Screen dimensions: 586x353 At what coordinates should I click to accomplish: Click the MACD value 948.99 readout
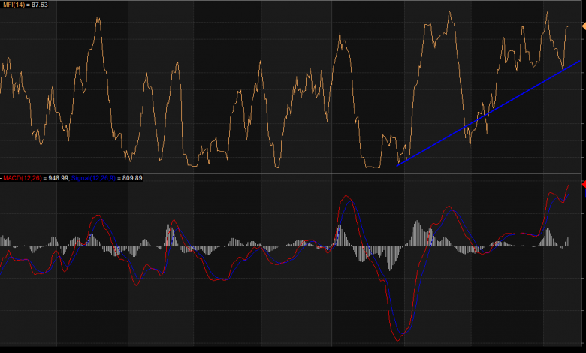pos(58,178)
